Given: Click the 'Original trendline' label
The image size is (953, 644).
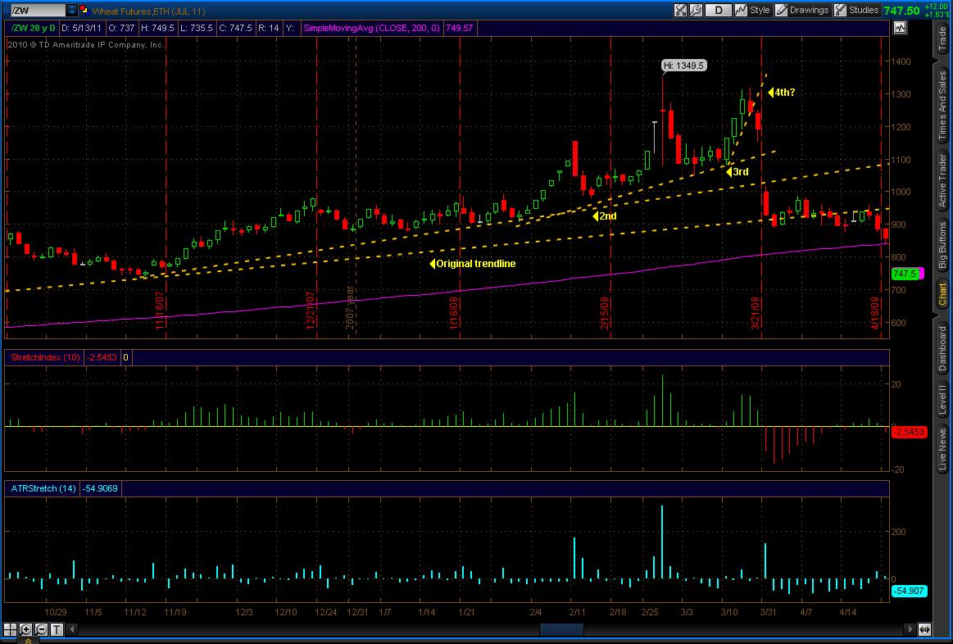Looking at the screenshot, I should click(473, 264).
